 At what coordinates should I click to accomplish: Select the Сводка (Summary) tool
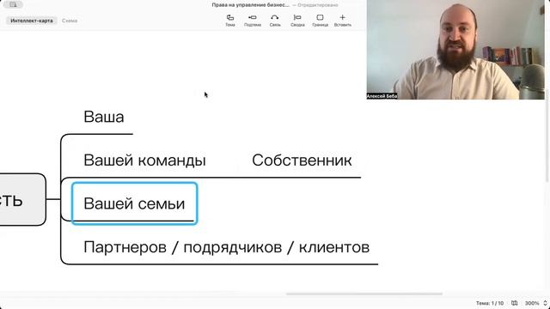click(x=297, y=21)
